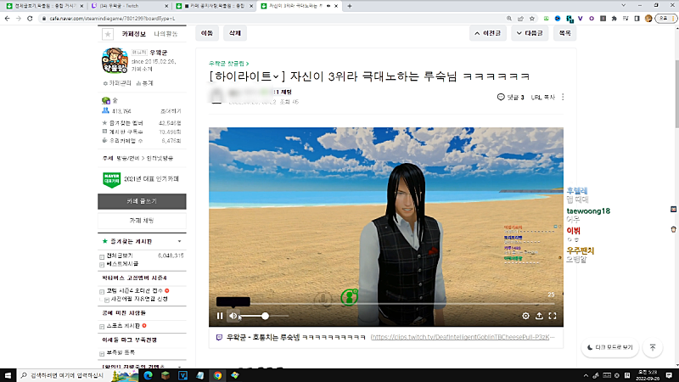
Task: Collapse the 즐겨찾는 게시판 section arrow
Action: click(x=179, y=241)
